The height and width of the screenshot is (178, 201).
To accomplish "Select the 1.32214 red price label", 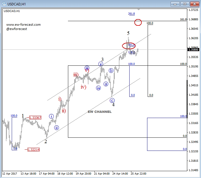I will click(34, 150).
